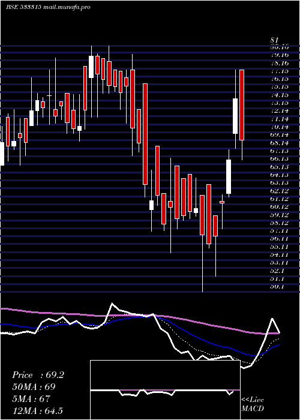Viewport: 300px width, 420px height.
Task: Click the 54.11 price axis label
Action: click(280, 254)
